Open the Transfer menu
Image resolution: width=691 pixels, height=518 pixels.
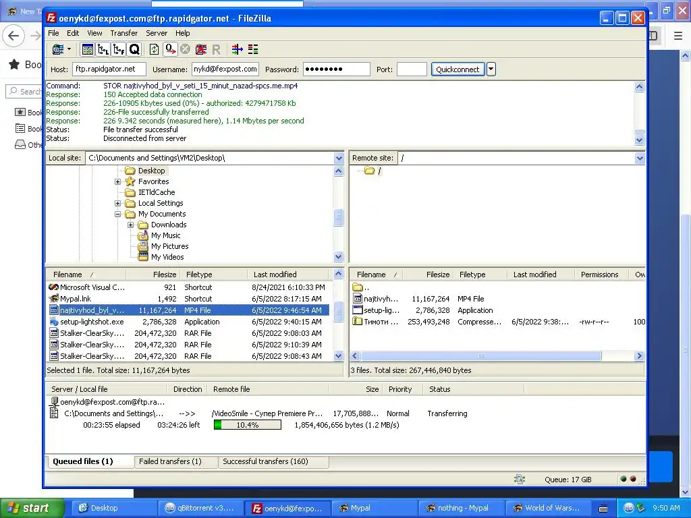(x=124, y=33)
